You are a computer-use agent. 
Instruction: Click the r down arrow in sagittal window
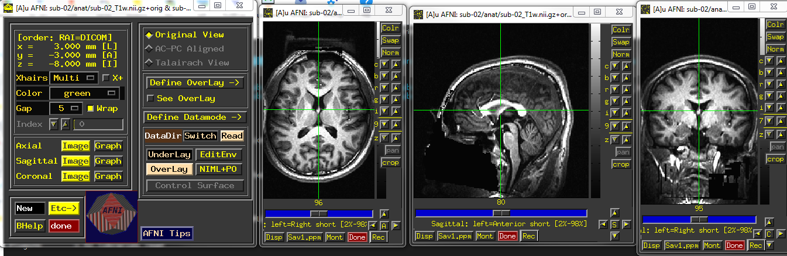pyautogui.click(x=616, y=89)
